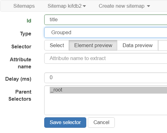Expand the Create new sitemap menu
Viewport: 167px width, 133px height.
coord(124,6)
